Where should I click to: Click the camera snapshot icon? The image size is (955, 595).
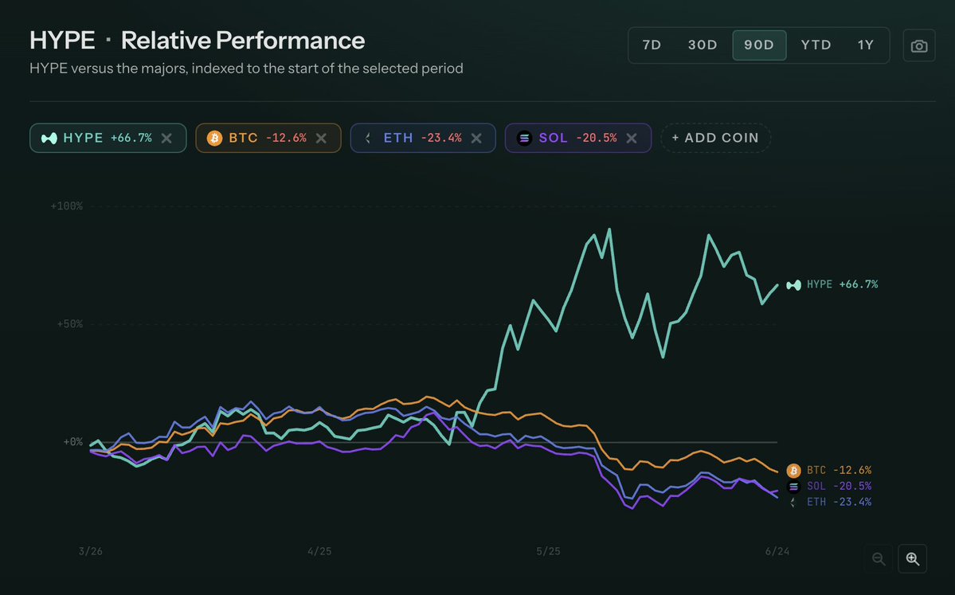918,45
